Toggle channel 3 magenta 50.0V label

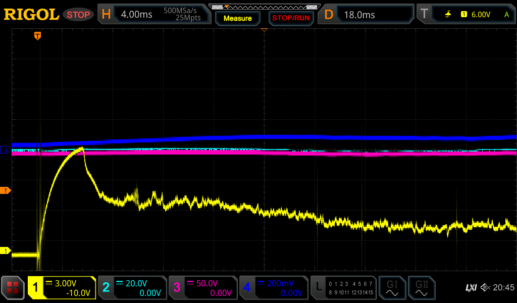point(203,288)
